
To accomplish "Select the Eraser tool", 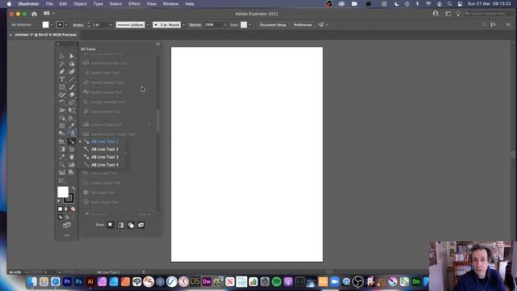I will click(72, 95).
